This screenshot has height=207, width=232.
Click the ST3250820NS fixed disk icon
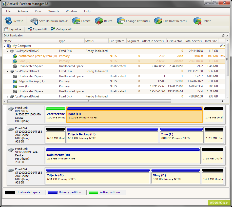[x=11, y=150]
